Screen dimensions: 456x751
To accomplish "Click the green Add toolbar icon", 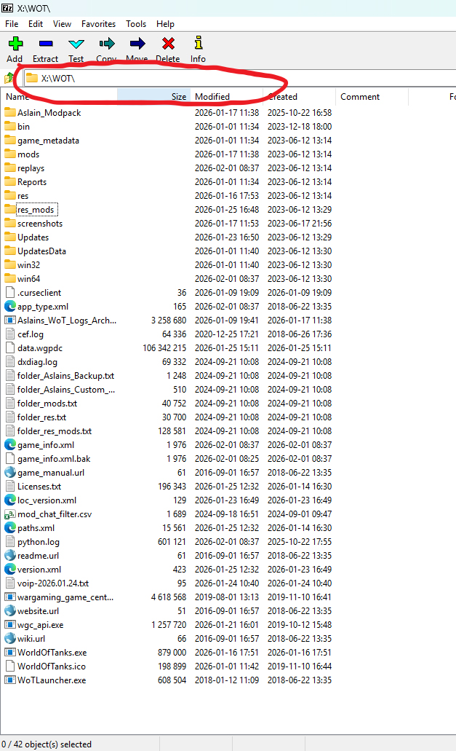I will click(x=15, y=44).
